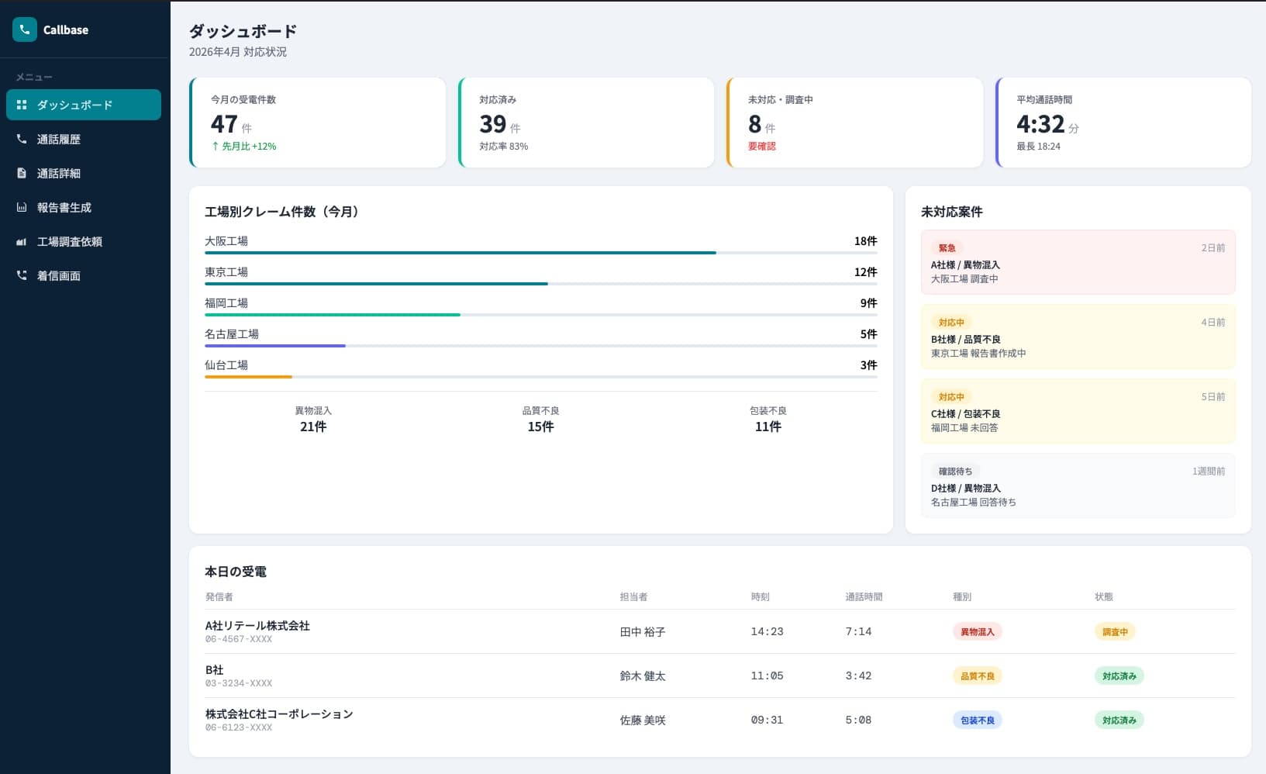
Task: Click the 緊急 badge
Action: (x=947, y=248)
